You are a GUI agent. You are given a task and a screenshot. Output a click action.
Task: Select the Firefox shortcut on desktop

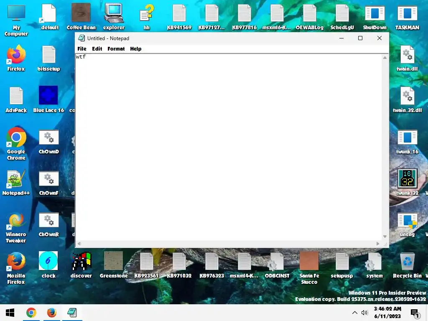click(x=16, y=58)
